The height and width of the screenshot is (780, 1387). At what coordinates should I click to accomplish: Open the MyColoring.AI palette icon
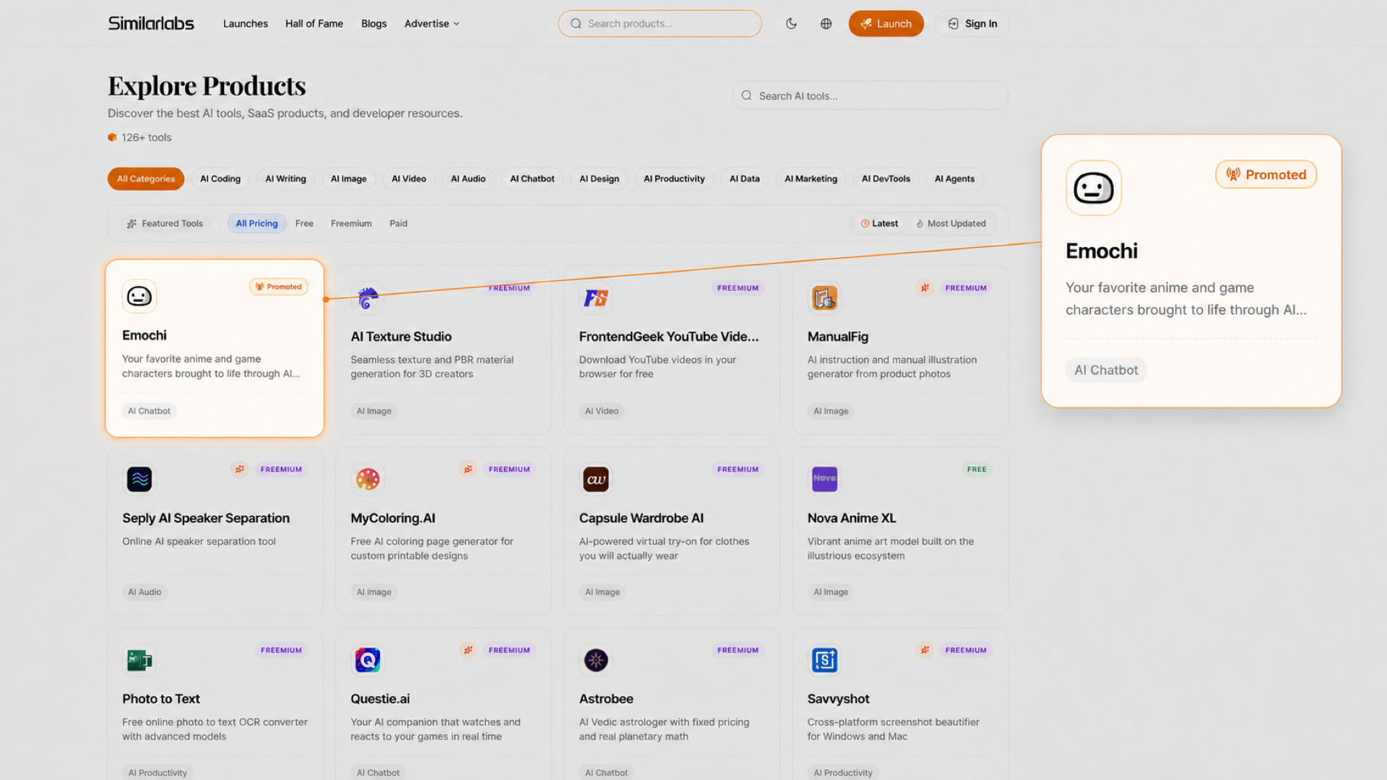368,479
